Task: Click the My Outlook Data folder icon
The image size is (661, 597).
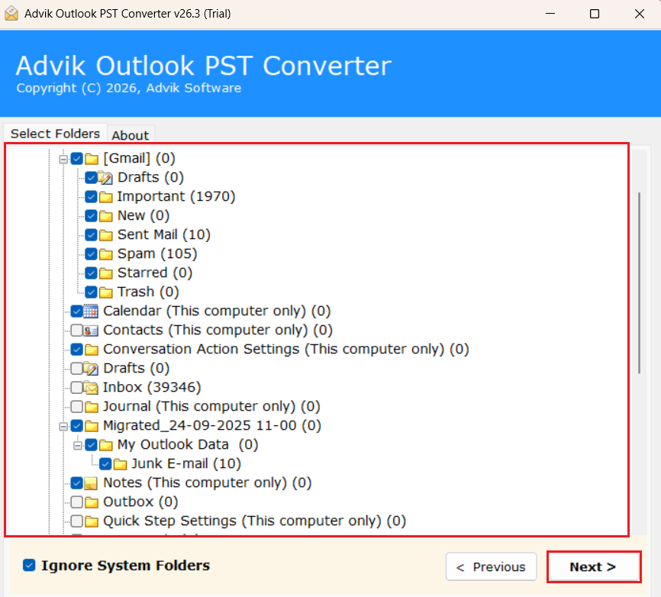Action: (x=106, y=445)
